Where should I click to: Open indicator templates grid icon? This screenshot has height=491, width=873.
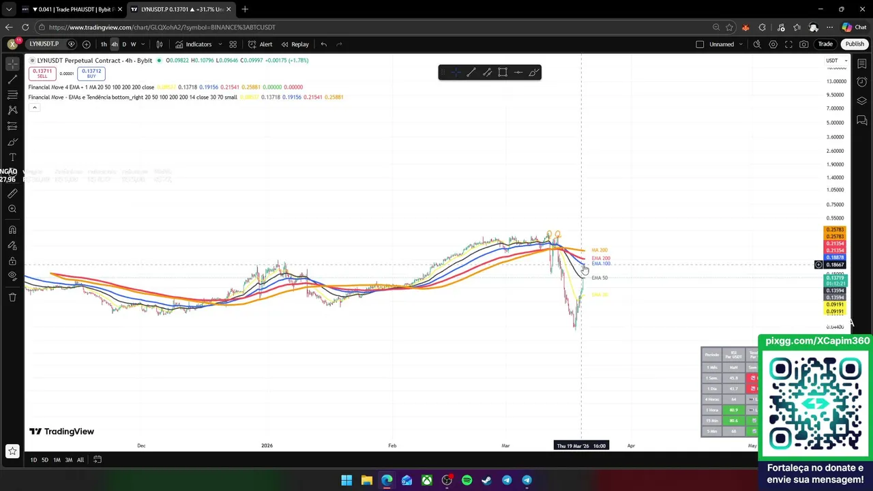[233, 44]
